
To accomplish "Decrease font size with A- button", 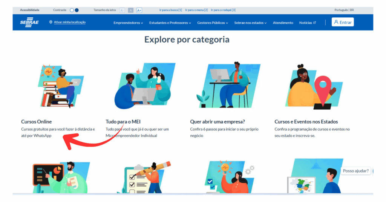I will click(122, 10).
